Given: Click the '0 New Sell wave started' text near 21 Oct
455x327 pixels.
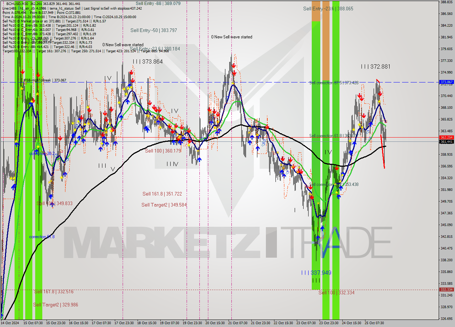Looking at the screenshot, I should click(232, 37).
